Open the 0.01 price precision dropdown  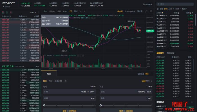(x=33, y=13)
